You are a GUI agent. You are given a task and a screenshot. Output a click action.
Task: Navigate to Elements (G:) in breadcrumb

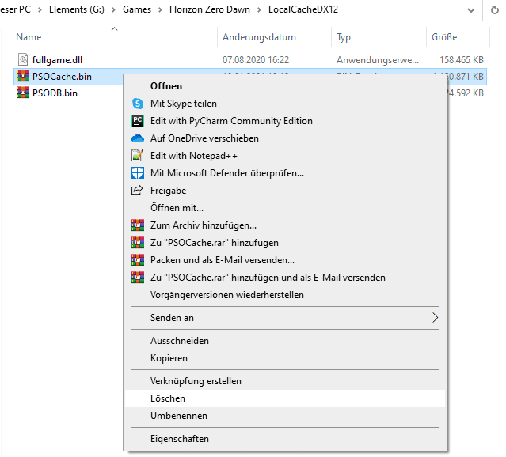[x=77, y=9]
